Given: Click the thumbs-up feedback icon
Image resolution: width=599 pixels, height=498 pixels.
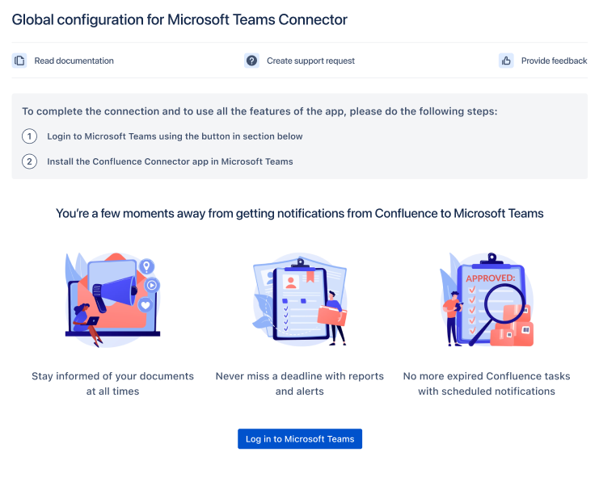Looking at the screenshot, I should [x=506, y=61].
